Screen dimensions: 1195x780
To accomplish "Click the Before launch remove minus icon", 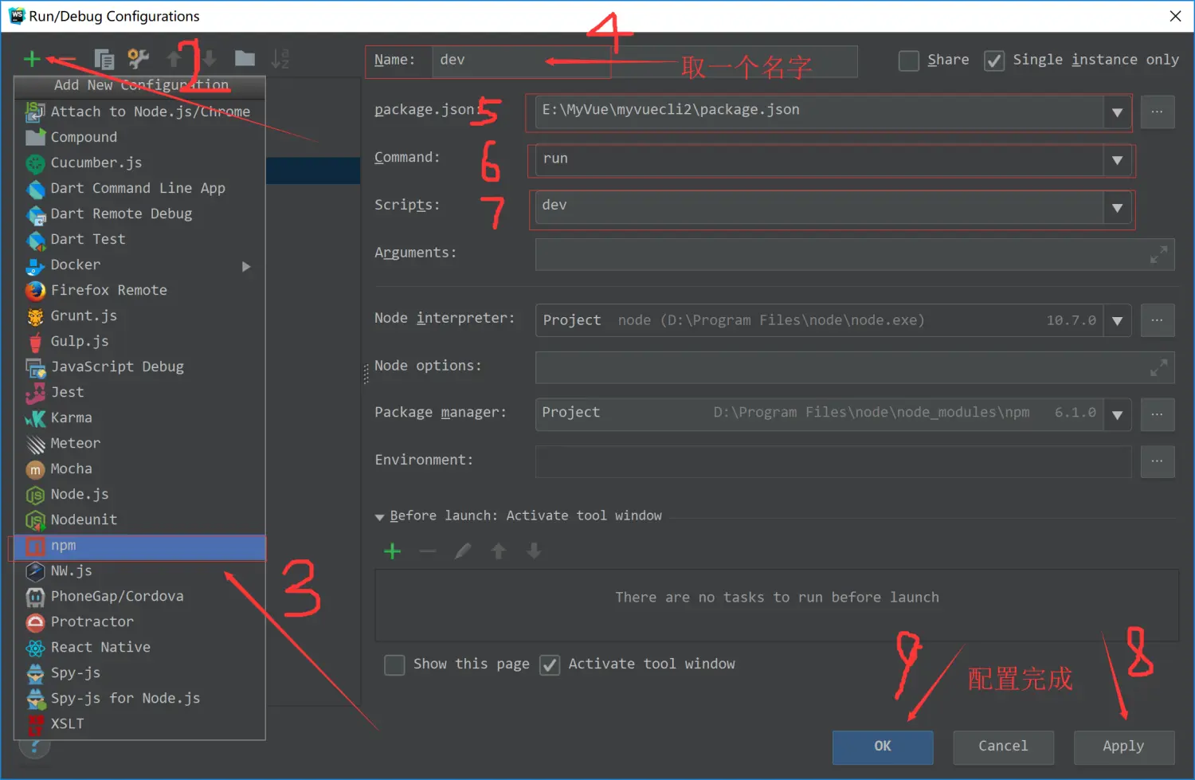I will [x=428, y=551].
